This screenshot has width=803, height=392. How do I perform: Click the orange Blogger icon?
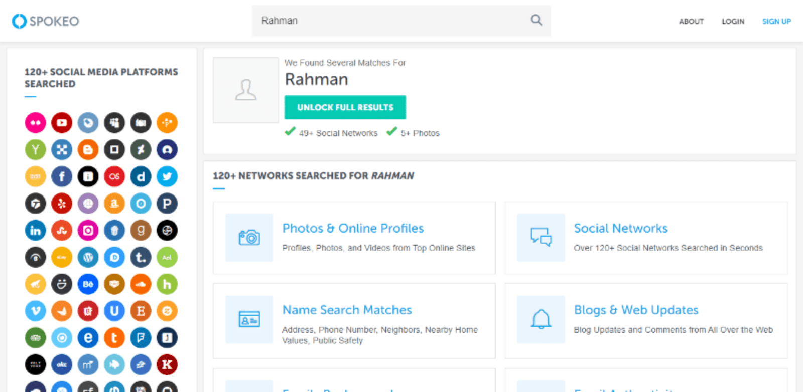point(88,150)
